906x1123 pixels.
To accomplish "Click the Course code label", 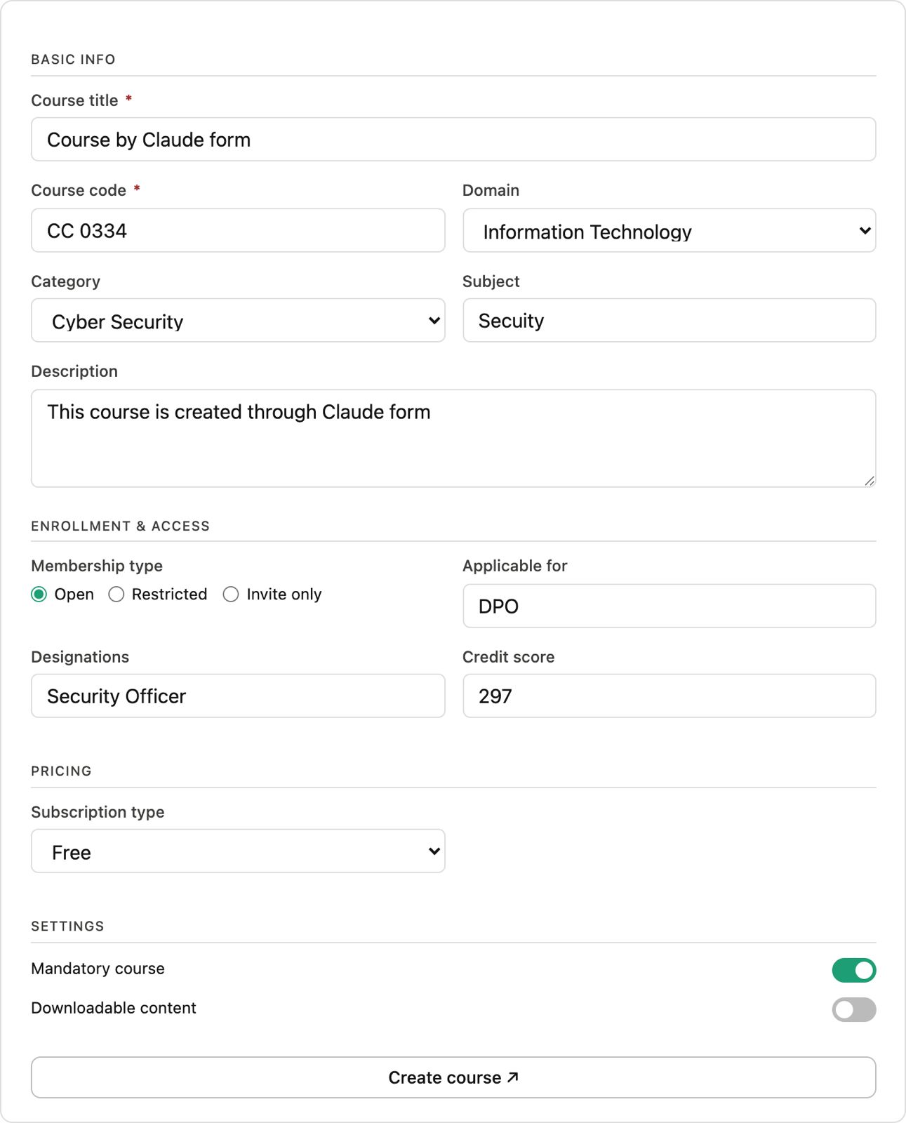I will [79, 190].
